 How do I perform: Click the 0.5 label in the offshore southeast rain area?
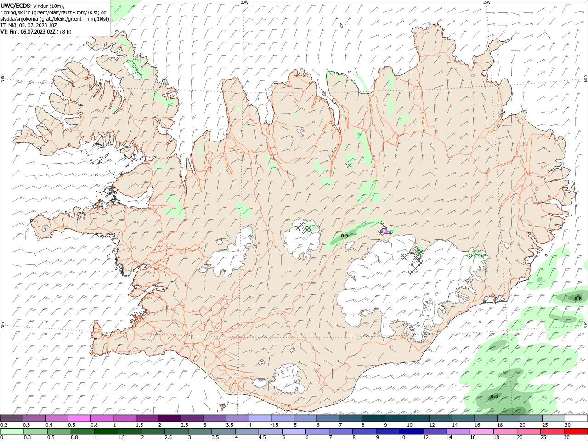pos(494,396)
